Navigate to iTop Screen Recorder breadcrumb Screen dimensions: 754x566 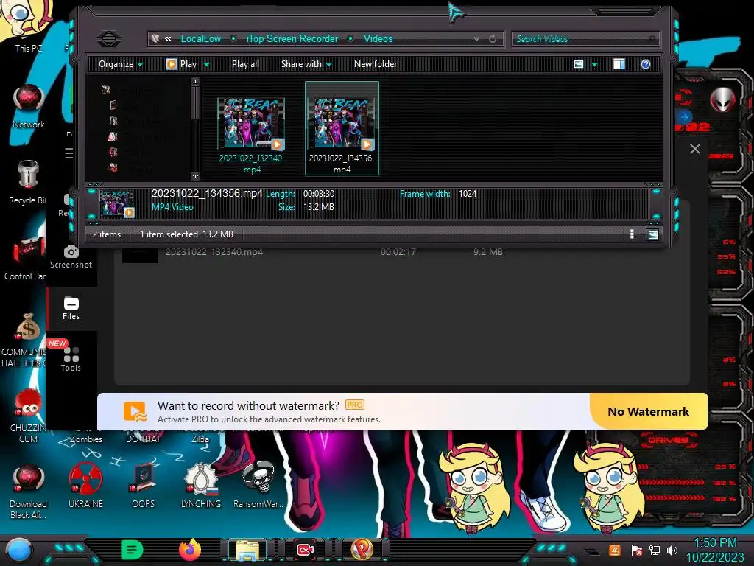pos(292,39)
